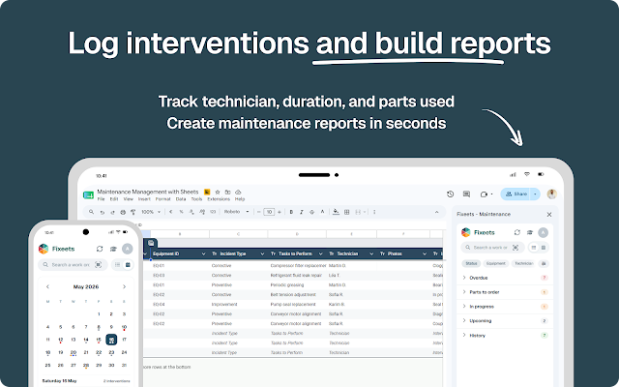
Task: Go to next month on phone calendar
Action: point(124,286)
